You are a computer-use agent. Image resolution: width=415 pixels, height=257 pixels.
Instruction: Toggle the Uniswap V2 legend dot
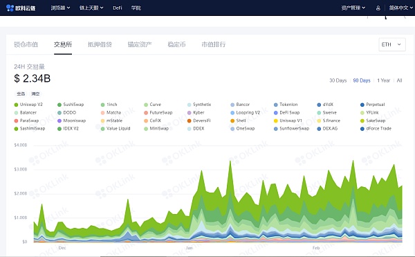(16, 105)
